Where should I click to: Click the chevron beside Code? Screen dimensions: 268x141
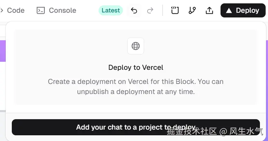[2, 10]
